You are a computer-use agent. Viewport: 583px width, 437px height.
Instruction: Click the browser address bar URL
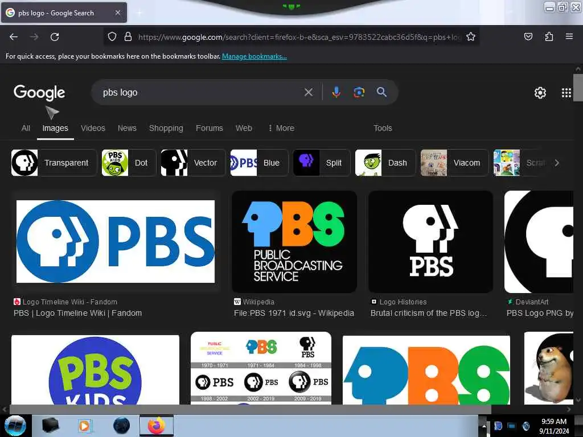(299, 37)
